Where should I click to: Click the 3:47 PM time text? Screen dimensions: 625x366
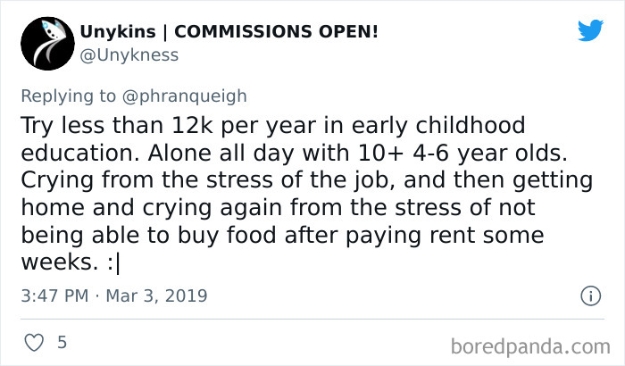pyautogui.click(x=52, y=295)
